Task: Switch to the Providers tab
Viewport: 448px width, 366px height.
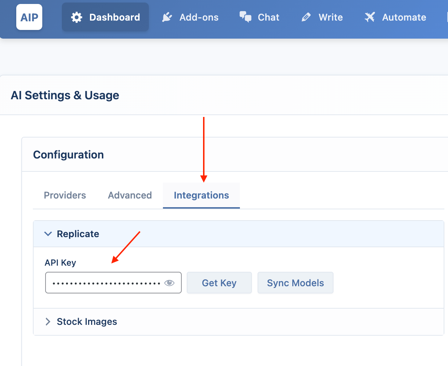Action: pyautogui.click(x=65, y=195)
